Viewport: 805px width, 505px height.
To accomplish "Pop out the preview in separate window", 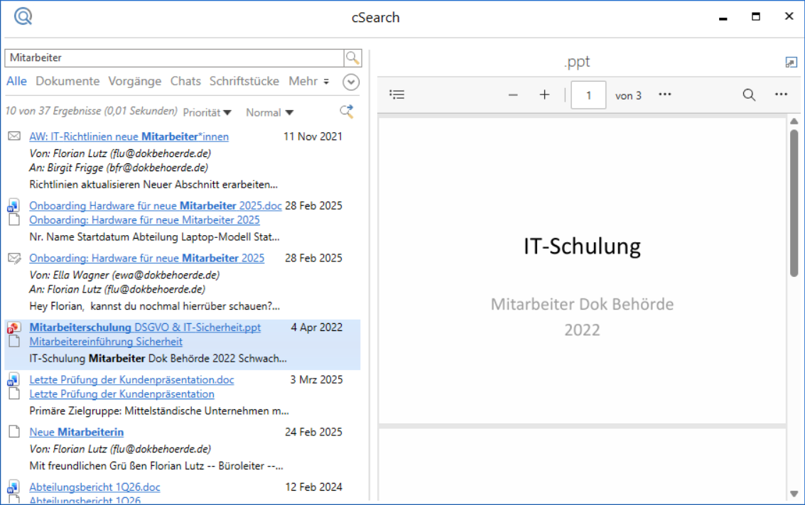I will 791,62.
